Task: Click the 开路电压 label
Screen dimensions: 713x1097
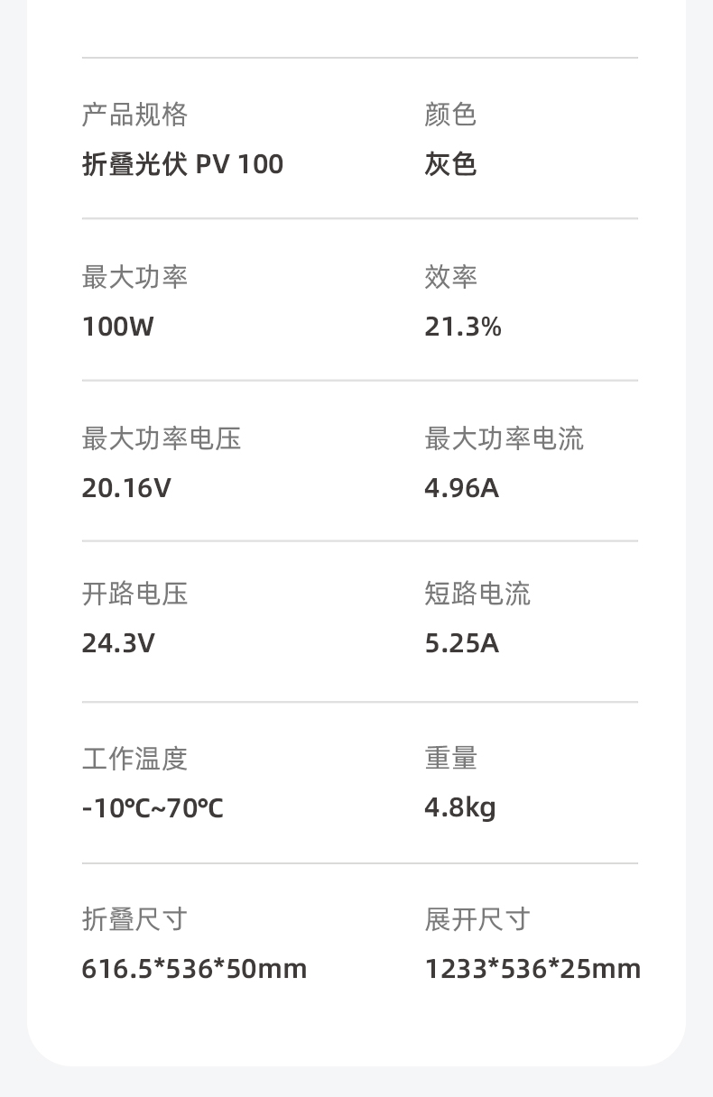Action: pos(134,594)
